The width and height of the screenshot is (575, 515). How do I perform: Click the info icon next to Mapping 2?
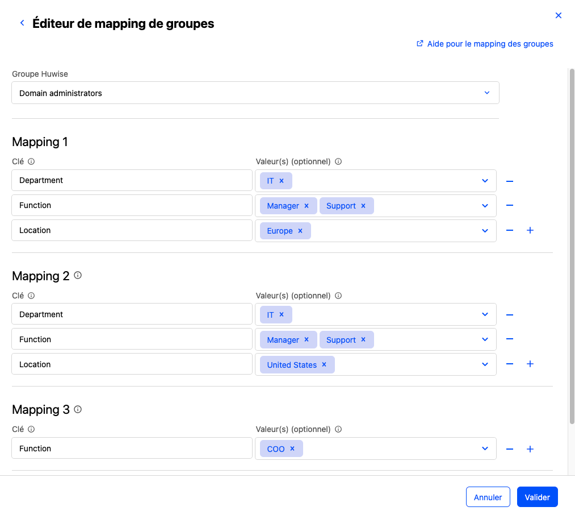click(78, 276)
